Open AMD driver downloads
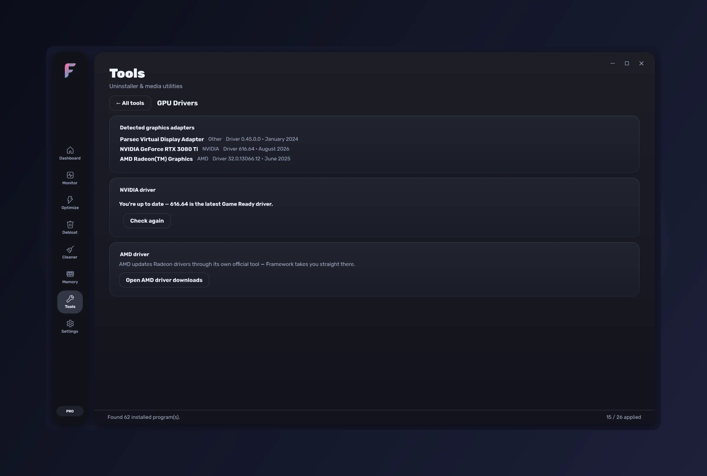Viewport: 707px width, 476px height. 164,280
